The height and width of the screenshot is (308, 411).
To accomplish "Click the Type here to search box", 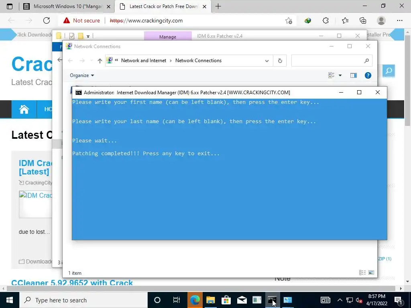I will coord(83,300).
